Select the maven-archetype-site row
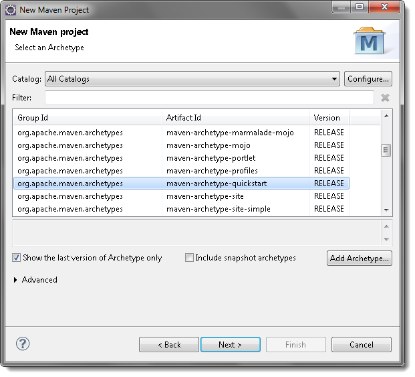The image size is (415, 377). 181,196
